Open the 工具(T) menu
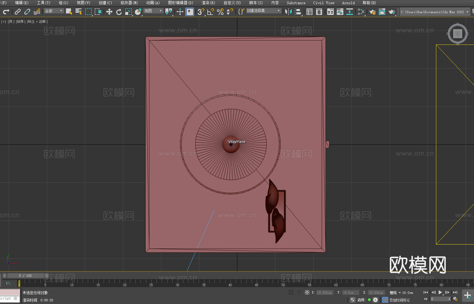This screenshot has height=304, width=474. [x=44, y=3]
